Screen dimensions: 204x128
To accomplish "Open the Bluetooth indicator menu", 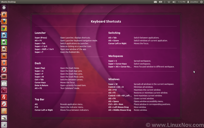I will (x=164, y=2).
